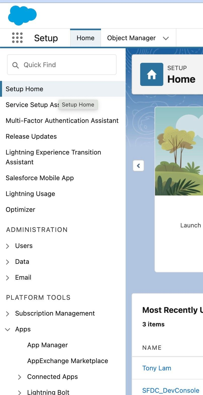
Task: Expand the Users section
Action: [8, 246]
